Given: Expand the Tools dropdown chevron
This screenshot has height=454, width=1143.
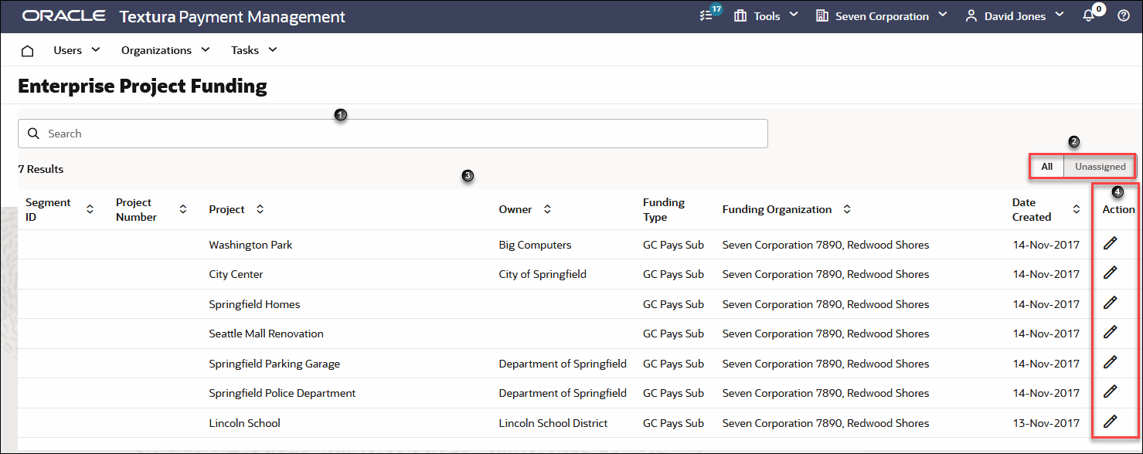Looking at the screenshot, I should point(794,15).
